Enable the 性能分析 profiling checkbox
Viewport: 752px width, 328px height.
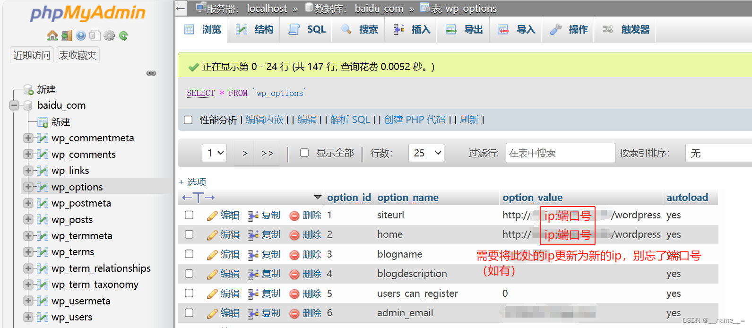coord(188,120)
